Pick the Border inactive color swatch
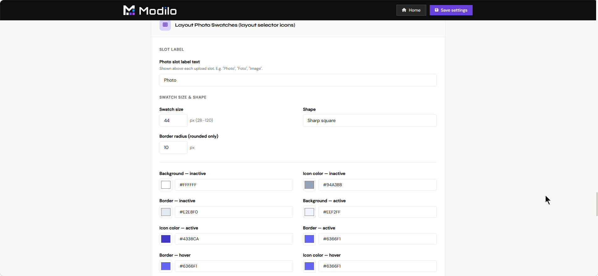This screenshot has height=276, width=598. point(166,212)
